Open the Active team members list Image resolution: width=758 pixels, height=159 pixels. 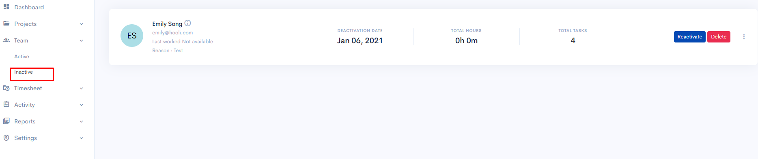[22, 57]
